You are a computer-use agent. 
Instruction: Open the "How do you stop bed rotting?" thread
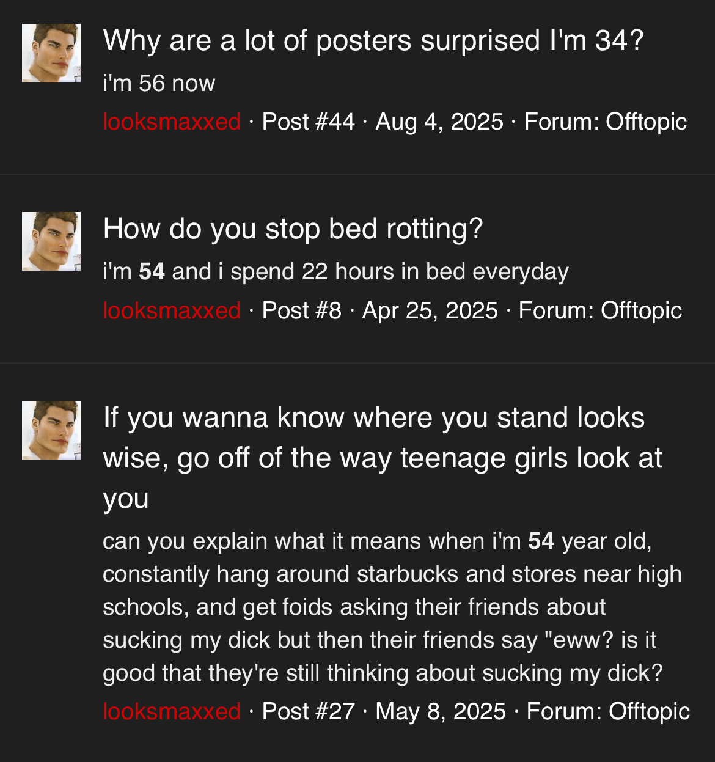(x=293, y=229)
